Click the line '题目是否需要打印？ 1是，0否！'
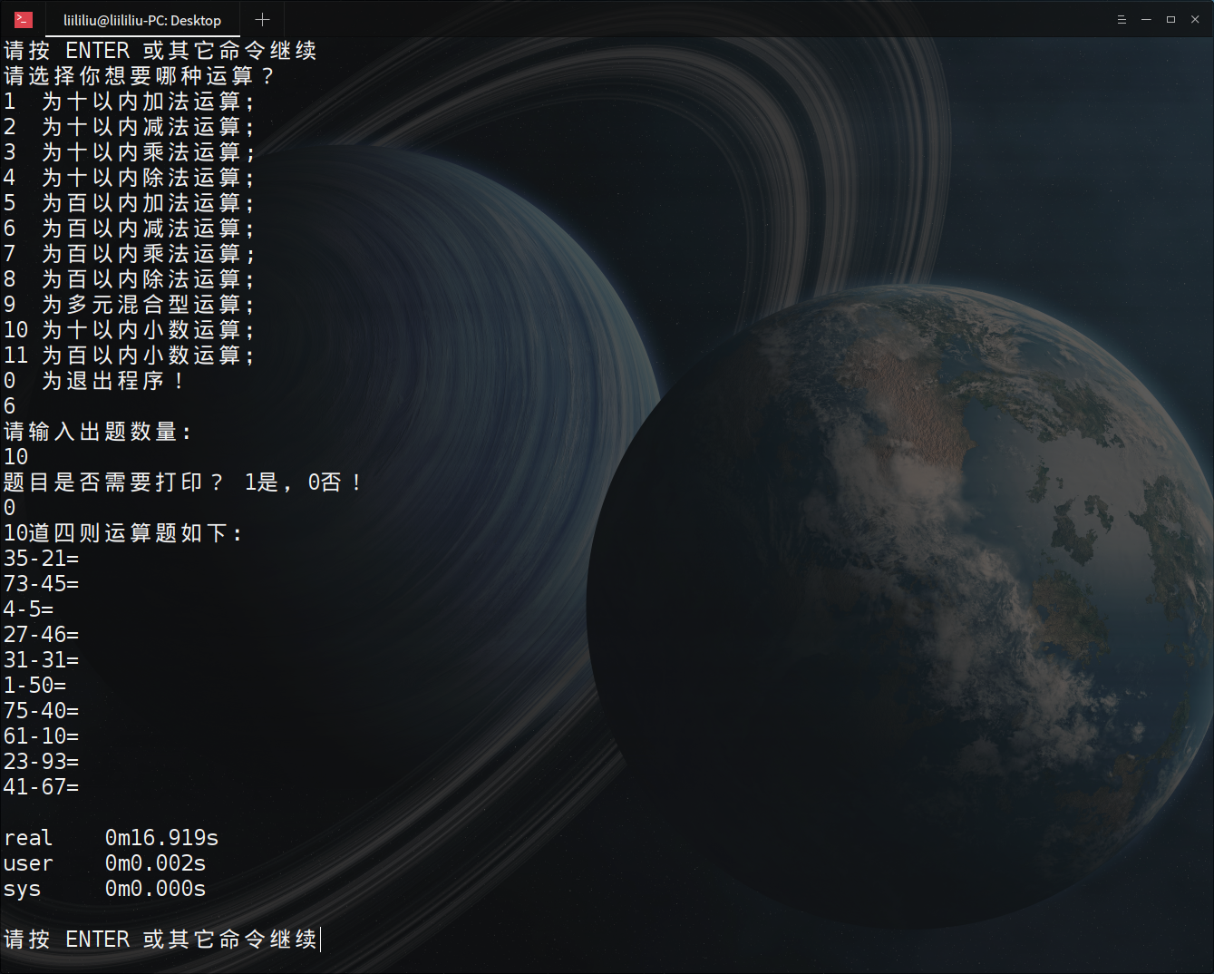Viewport: 1214px width, 974px height. pyautogui.click(x=183, y=482)
